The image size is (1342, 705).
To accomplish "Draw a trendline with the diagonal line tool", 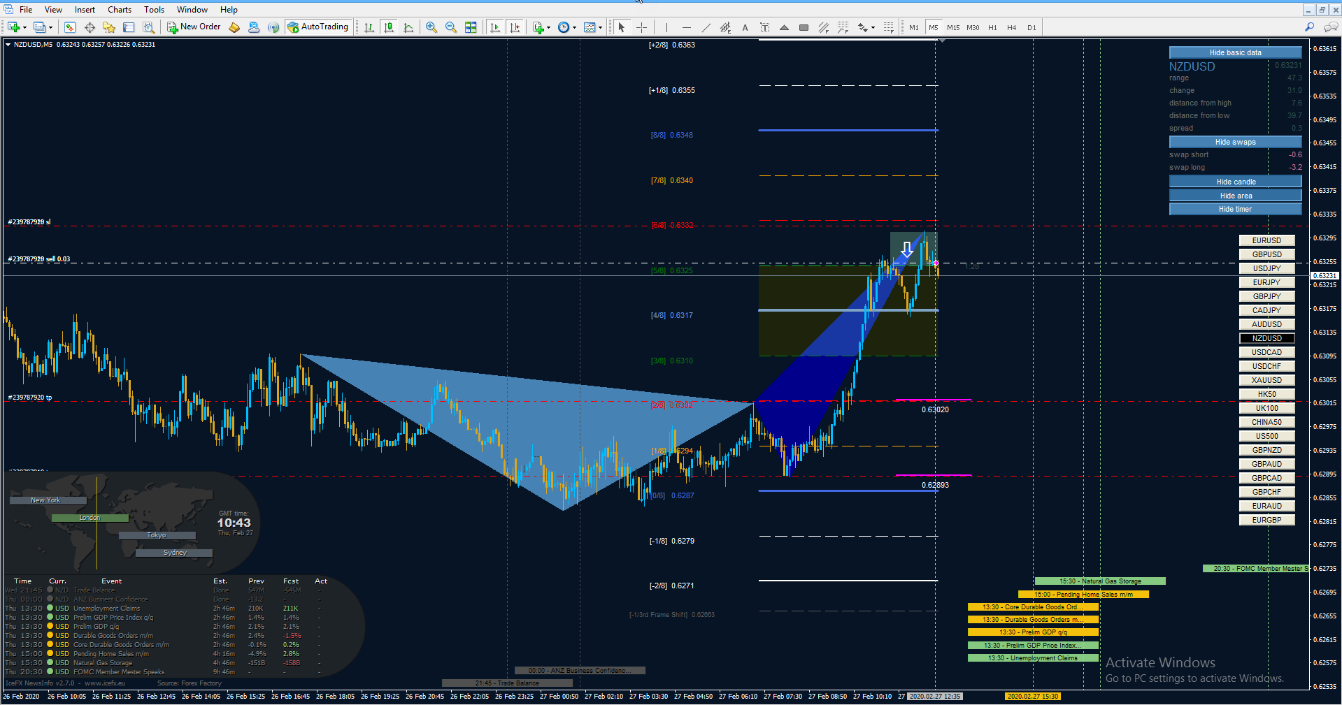I will point(706,27).
